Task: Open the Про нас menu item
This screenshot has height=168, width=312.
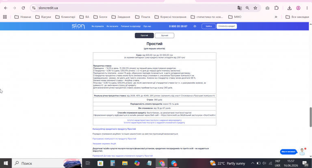Action: point(147,26)
